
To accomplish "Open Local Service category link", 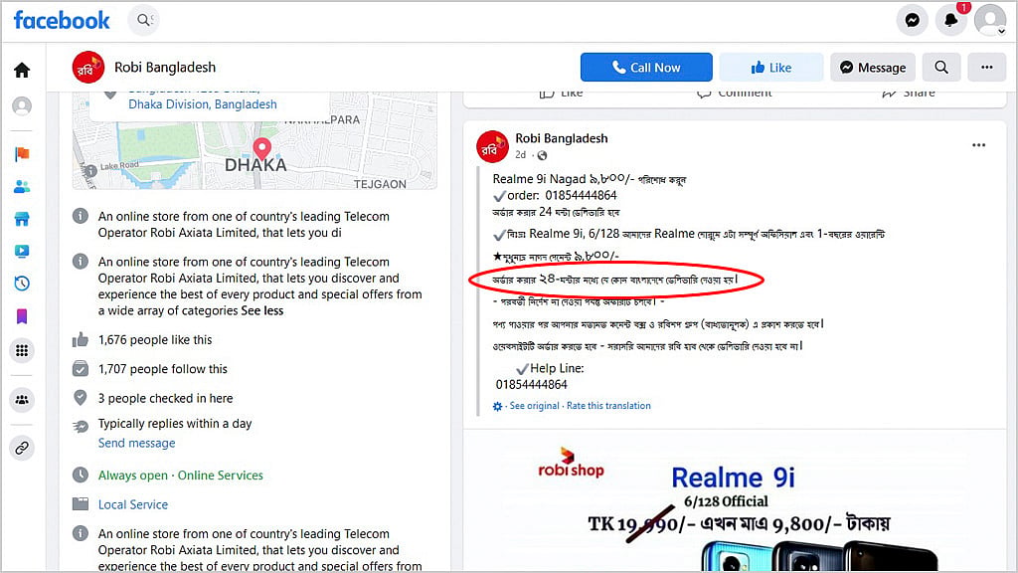I will [x=133, y=504].
